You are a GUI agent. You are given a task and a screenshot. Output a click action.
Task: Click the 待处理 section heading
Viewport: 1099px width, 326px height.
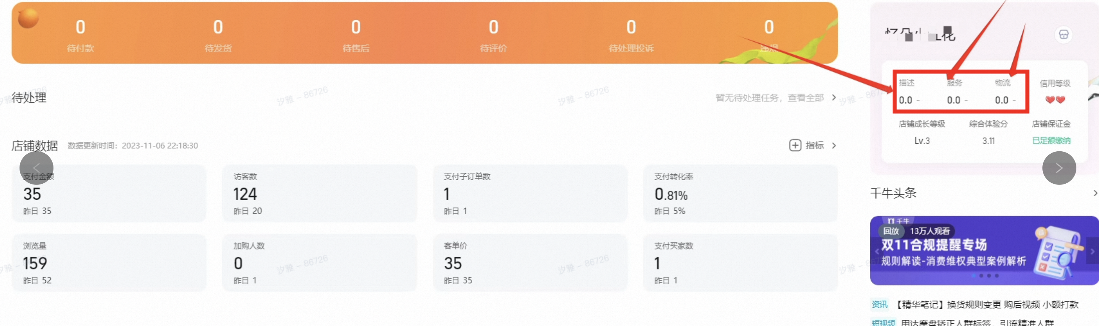pos(29,97)
